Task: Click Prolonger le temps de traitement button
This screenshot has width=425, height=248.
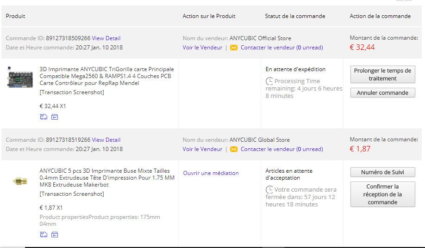Action: tap(382, 74)
